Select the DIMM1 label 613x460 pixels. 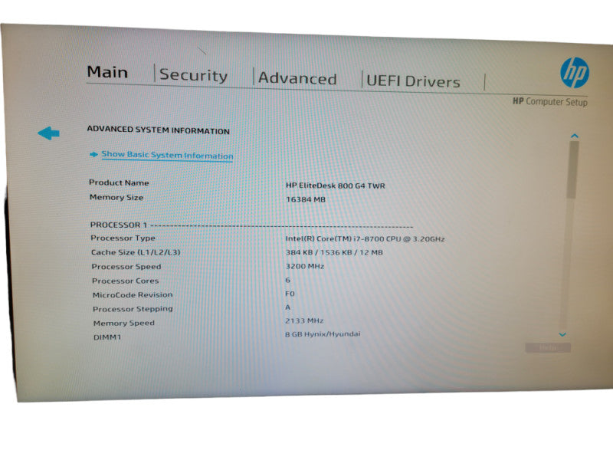pos(107,337)
